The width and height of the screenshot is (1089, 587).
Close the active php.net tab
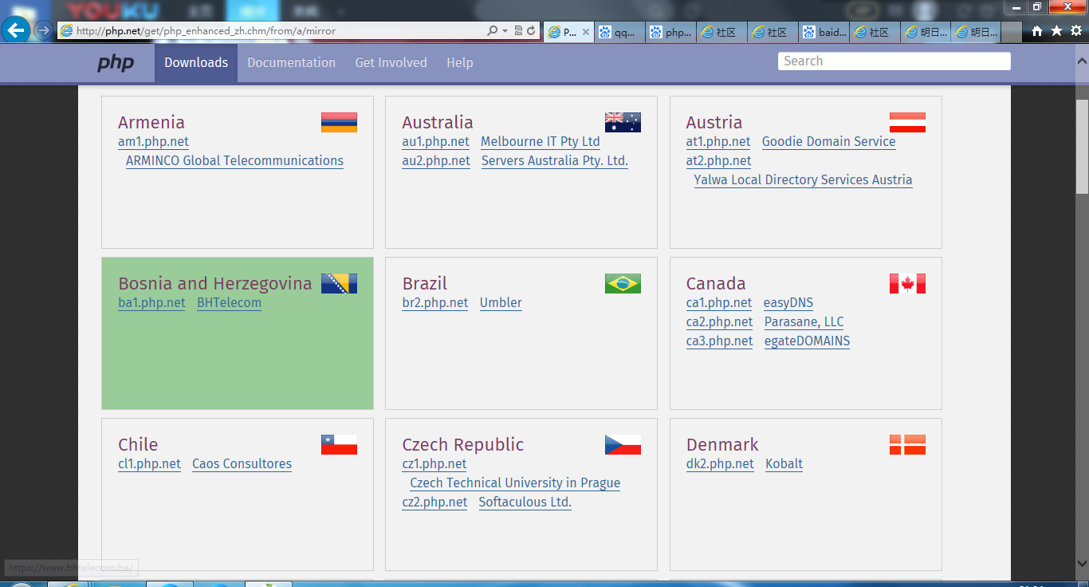tap(586, 32)
